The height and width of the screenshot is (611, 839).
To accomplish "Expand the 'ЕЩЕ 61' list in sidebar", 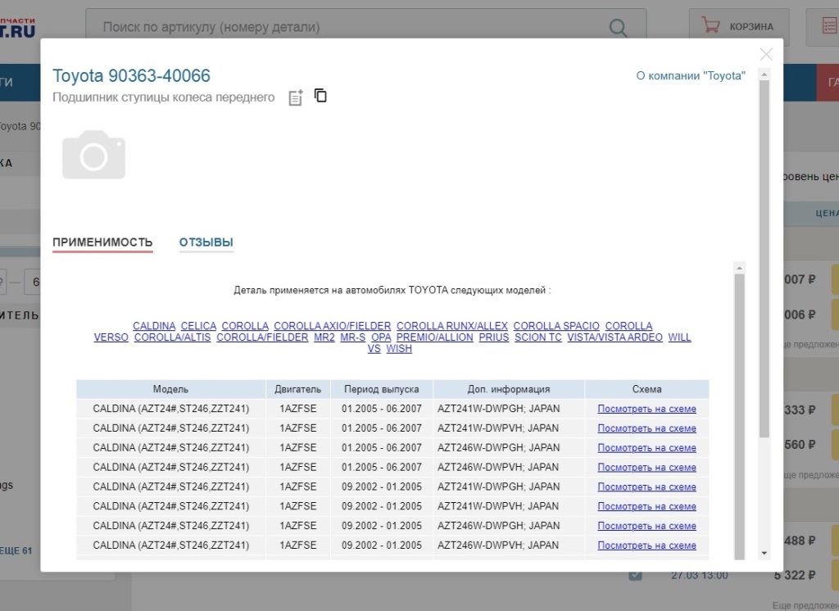I will (x=16, y=550).
